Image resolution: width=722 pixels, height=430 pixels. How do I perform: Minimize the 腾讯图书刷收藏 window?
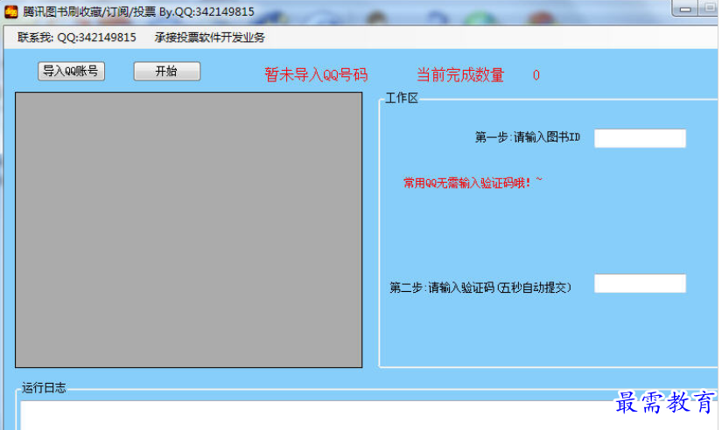(685, 8)
